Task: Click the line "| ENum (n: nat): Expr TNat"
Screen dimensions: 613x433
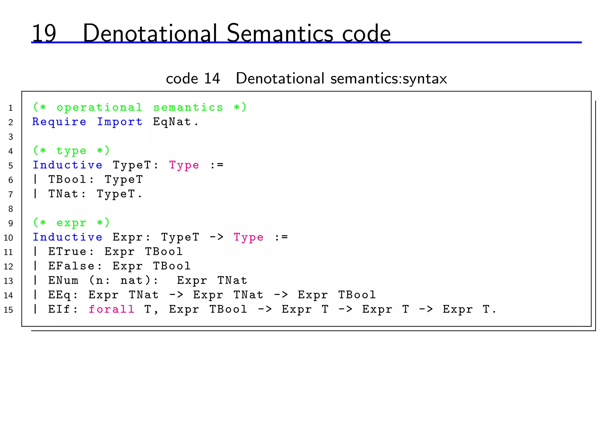Action: (x=140, y=280)
